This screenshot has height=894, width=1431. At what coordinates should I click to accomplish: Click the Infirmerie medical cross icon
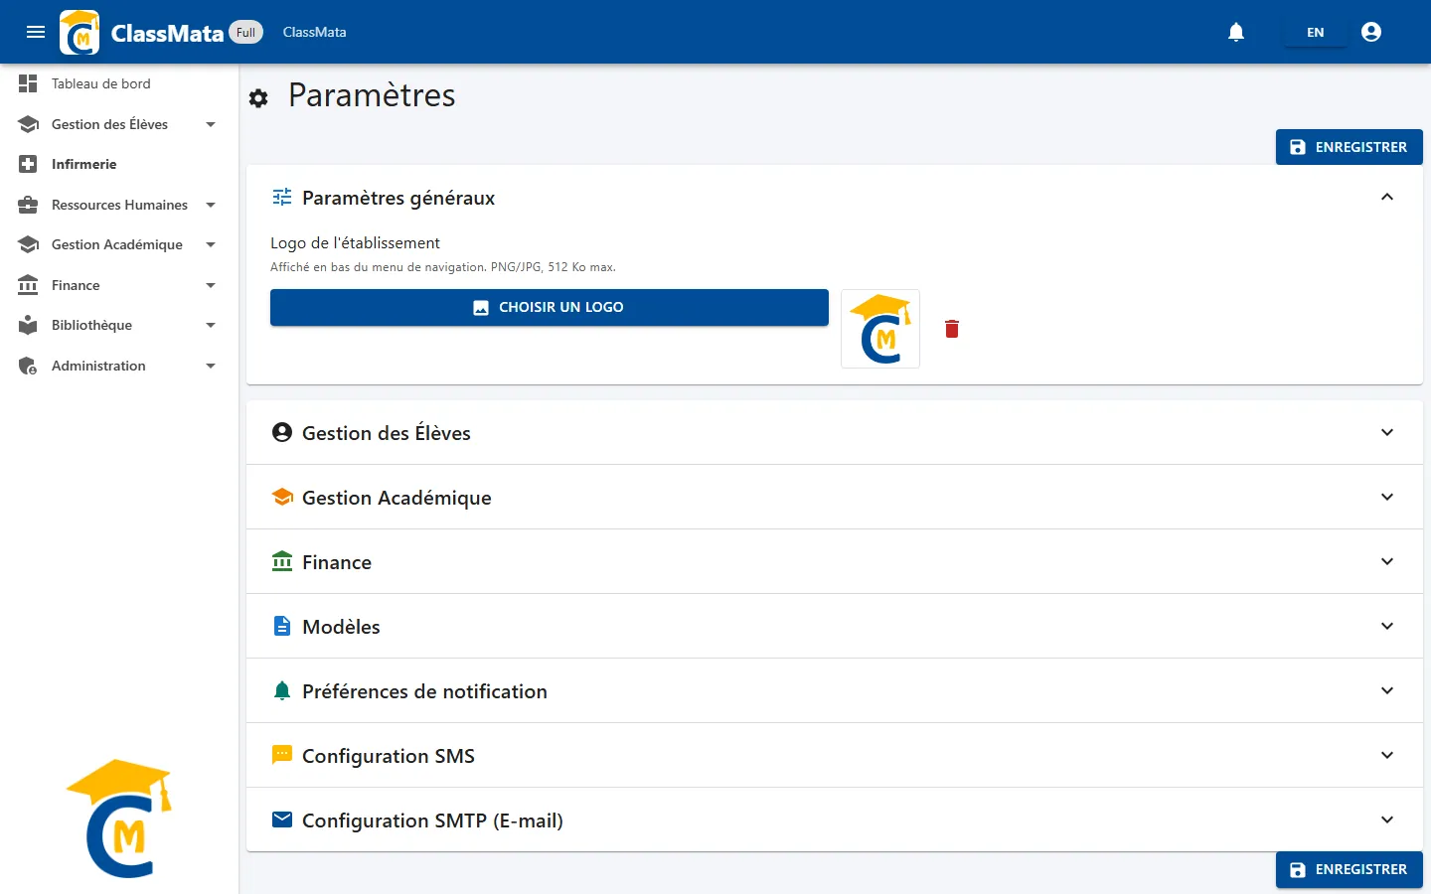pyautogui.click(x=28, y=164)
